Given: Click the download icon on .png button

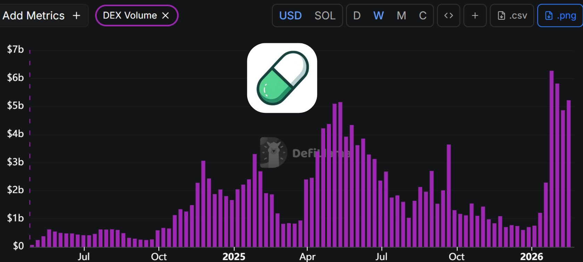Looking at the screenshot, I should (x=549, y=16).
